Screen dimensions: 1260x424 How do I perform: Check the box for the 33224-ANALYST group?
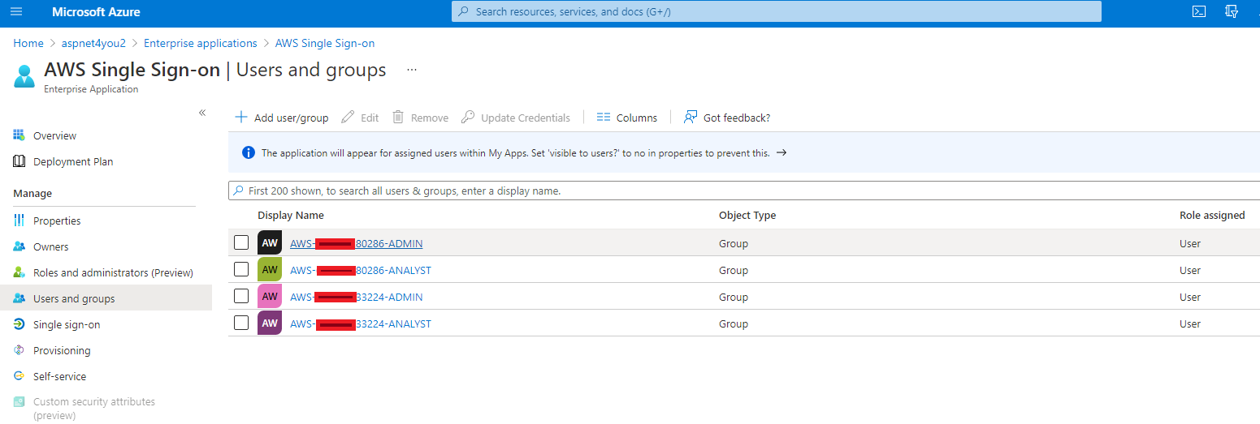click(x=241, y=323)
